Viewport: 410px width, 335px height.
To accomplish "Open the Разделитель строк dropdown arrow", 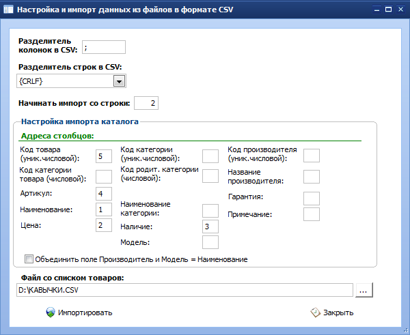I will pyautogui.click(x=119, y=81).
